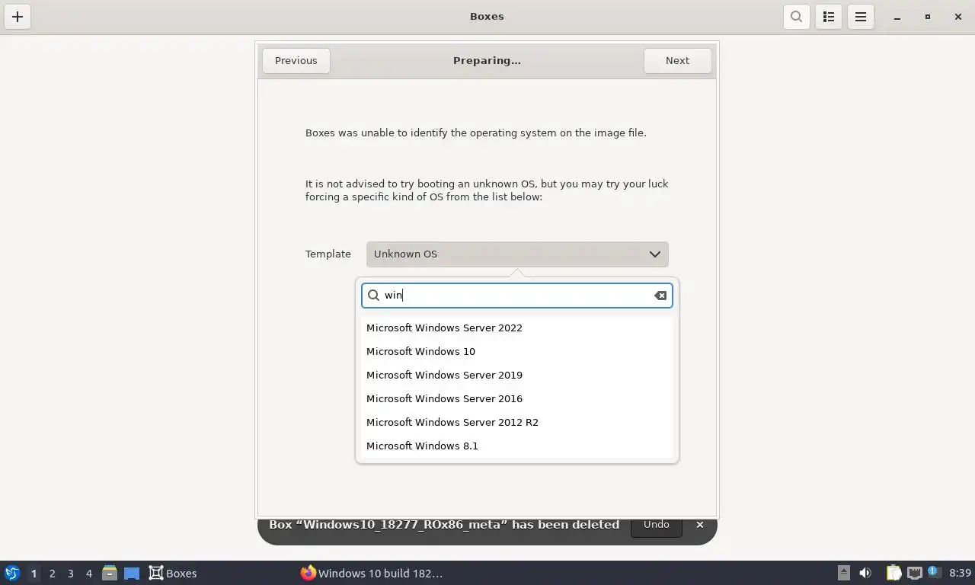Maximize the Boxes window
This screenshot has width=975, height=585.
928,17
